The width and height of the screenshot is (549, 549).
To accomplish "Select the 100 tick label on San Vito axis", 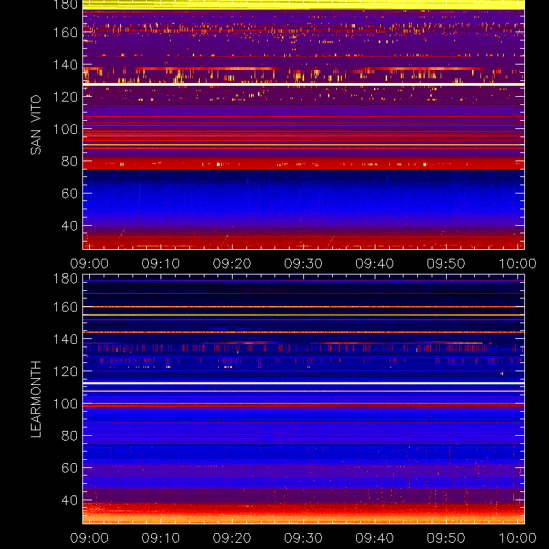I will tap(65, 129).
